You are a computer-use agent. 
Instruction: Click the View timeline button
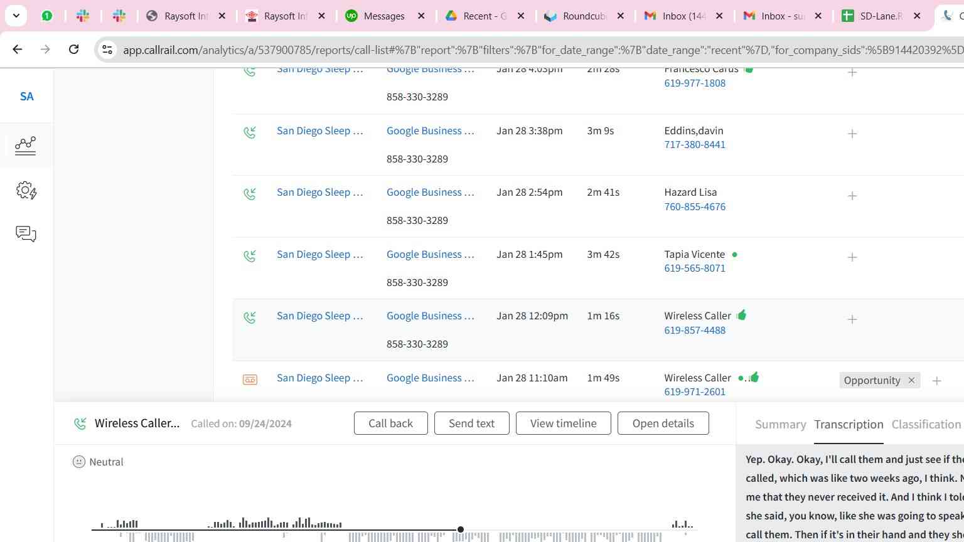564,423
